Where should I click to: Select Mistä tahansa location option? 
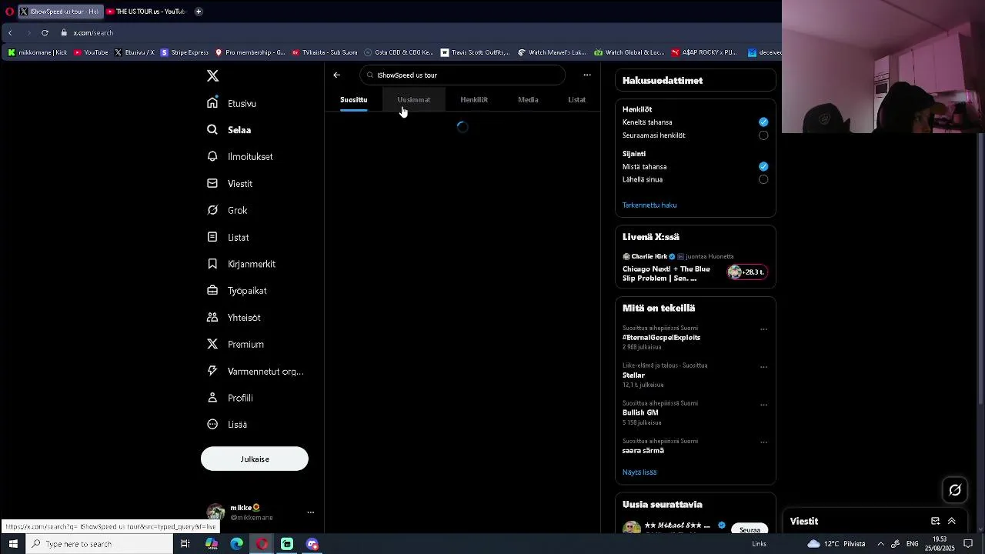pos(763,166)
